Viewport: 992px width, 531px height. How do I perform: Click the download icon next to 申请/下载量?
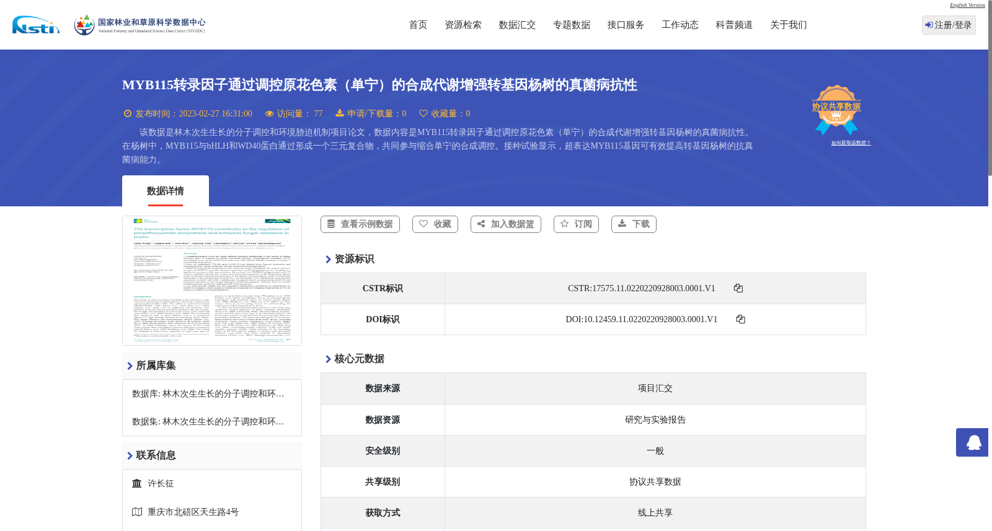[x=340, y=113]
